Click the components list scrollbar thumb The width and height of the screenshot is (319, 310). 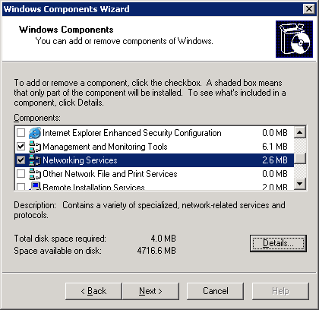[300, 159]
